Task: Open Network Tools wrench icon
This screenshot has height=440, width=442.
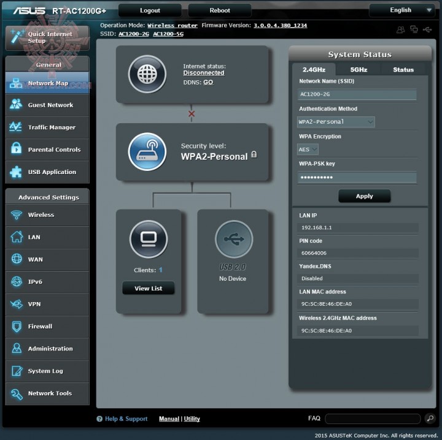Action: (17, 393)
